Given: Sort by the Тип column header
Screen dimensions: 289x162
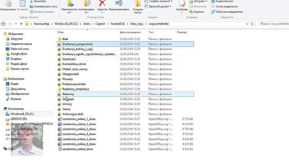Looking at the screenshot, I should click(151, 32).
